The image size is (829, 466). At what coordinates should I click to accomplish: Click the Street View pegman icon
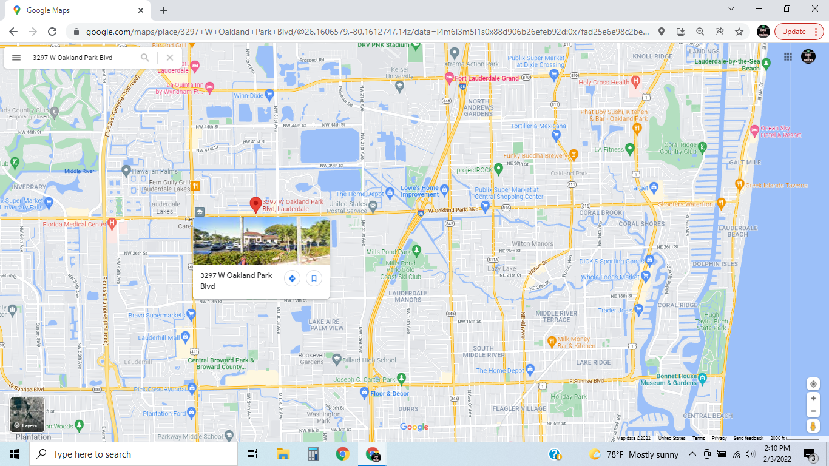[813, 426]
